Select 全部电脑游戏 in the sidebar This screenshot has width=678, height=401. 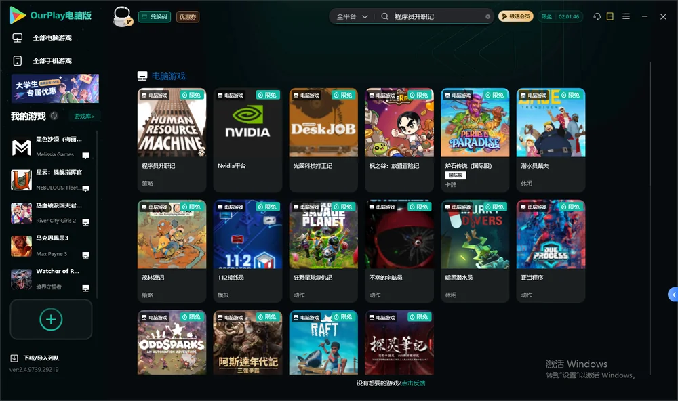52,38
